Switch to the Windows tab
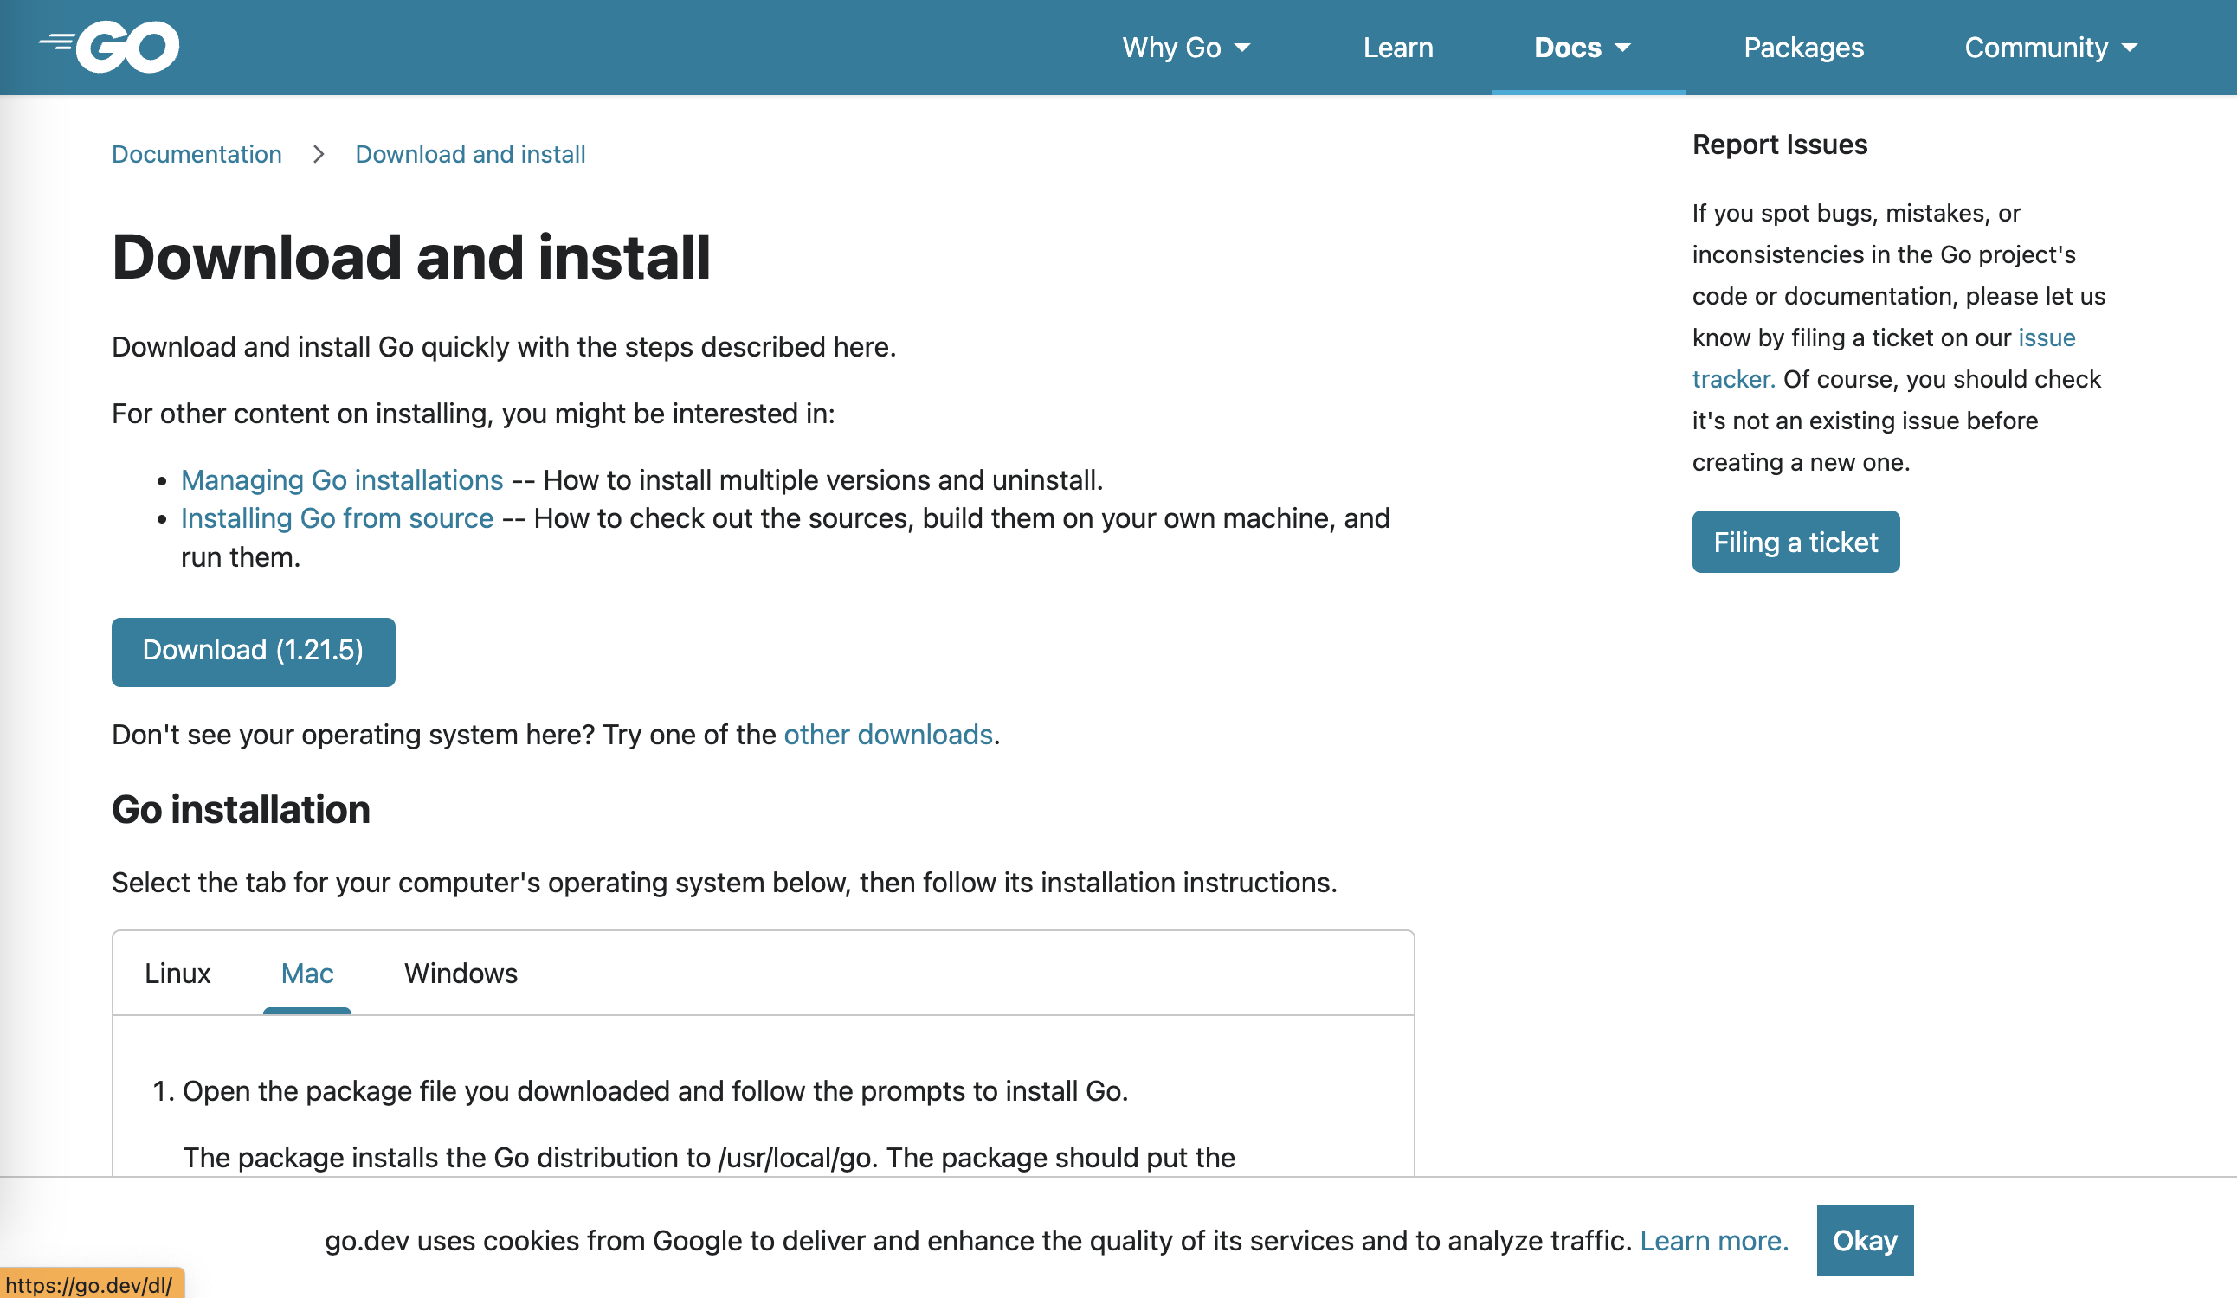 [461, 973]
